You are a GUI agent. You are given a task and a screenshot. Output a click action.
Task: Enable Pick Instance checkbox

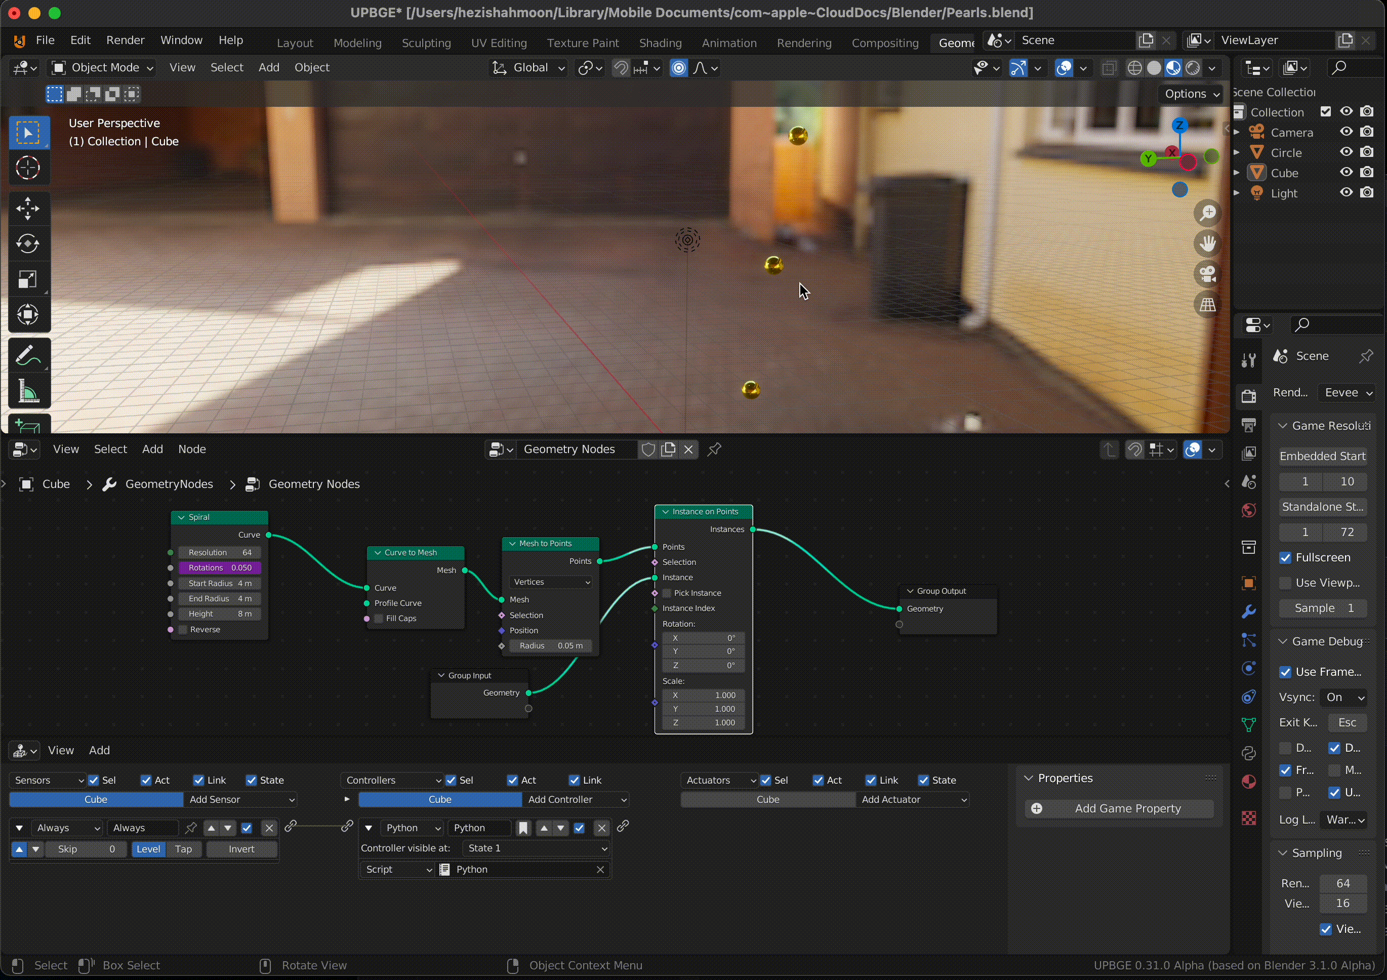tap(668, 593)
